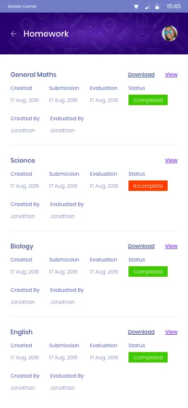Image resolution: width=188 pixels, height=408 pixels.
Task: View the Science homework
Action: (171, 160)
